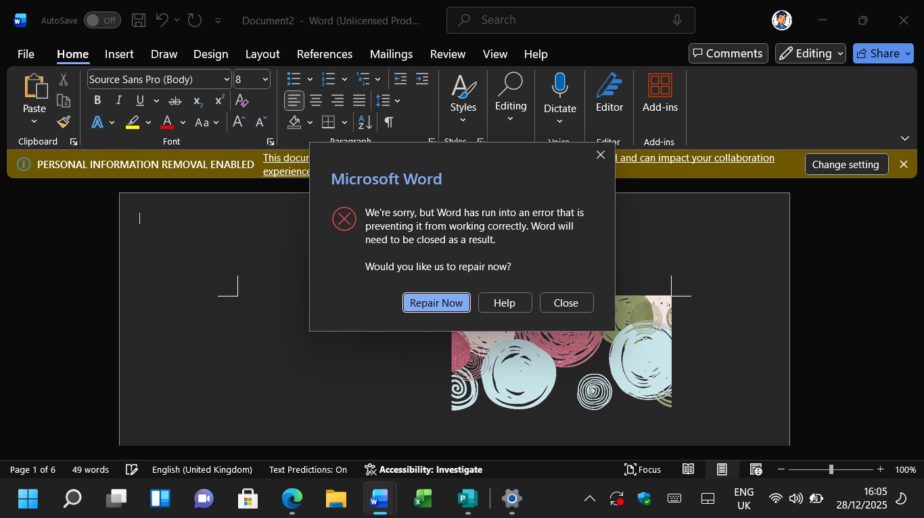Click the Repair Now button

436,303
